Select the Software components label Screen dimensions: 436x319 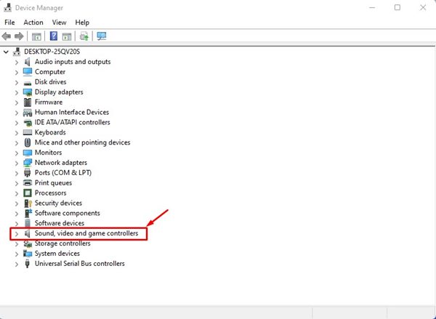point(68,214)
